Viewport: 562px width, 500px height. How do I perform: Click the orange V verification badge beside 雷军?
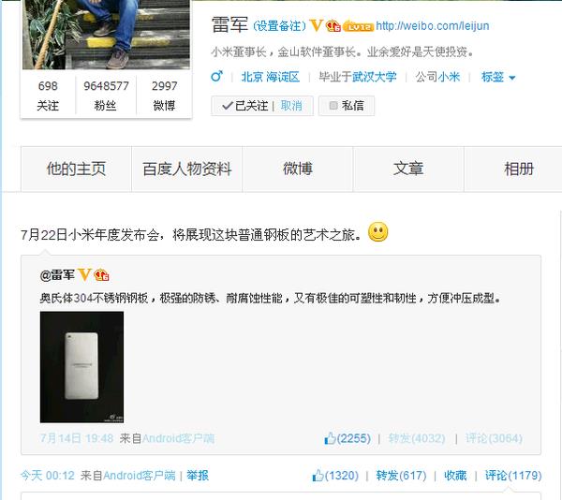tap(316, 26)
